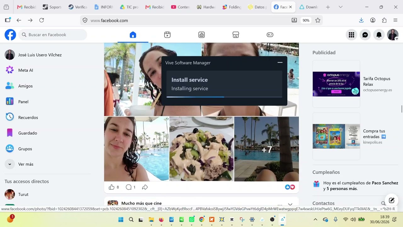The height and width of the screenshot is (227, 403).
Task: Open the account profile menu avatar
Action: tap(393, 35)
